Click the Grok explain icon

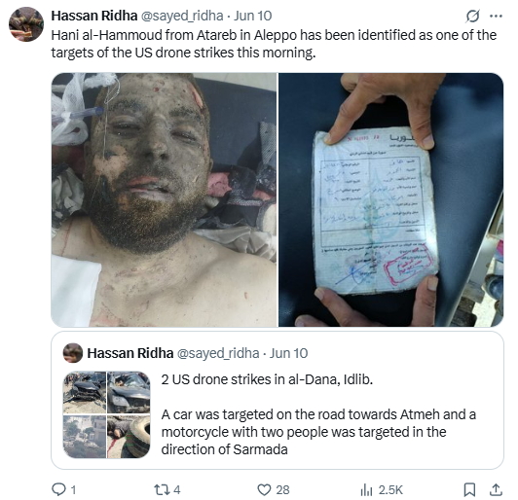point(473,16)
